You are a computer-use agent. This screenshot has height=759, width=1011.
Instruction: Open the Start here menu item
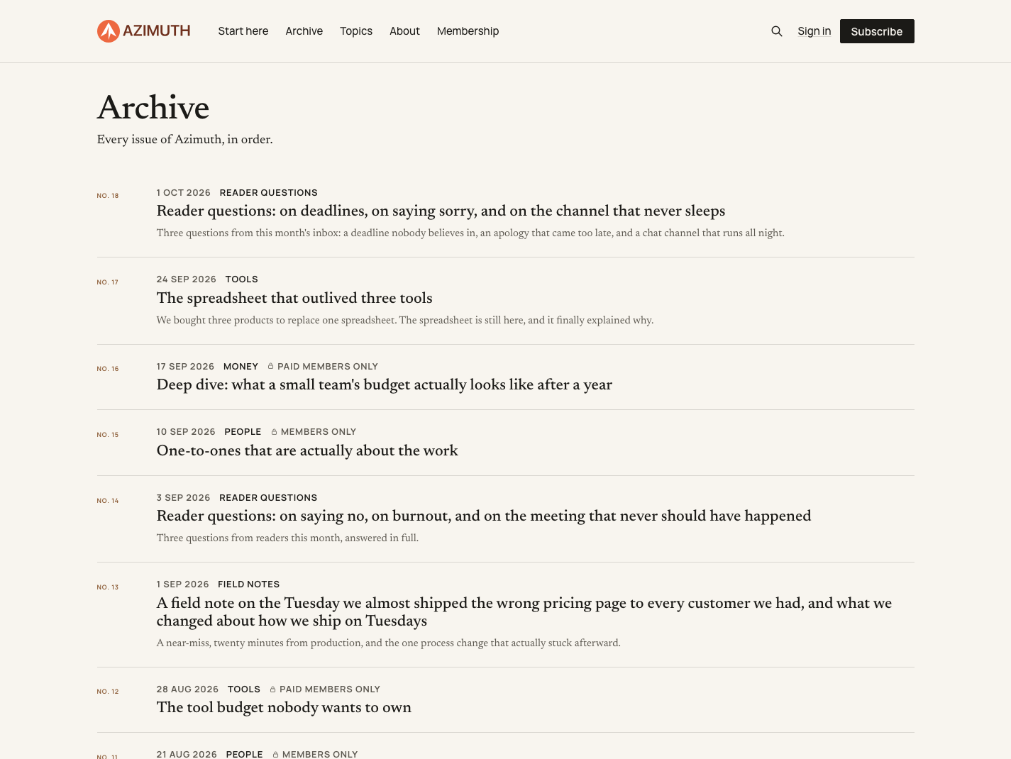tap(243, 31)
